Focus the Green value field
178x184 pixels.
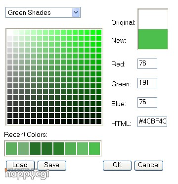point(147,83)
